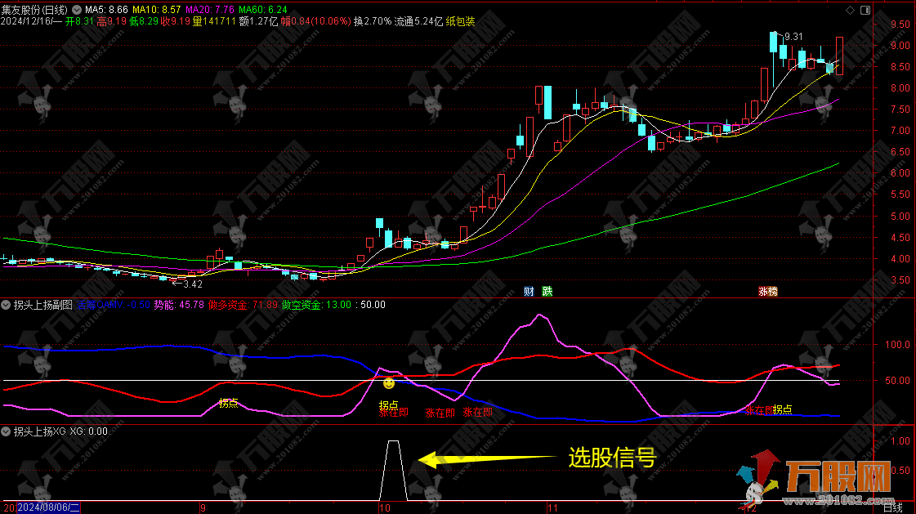Click the 集友股份(日线) stock title
This screenshot has height=514, width=916.
[x=34, y=10]
